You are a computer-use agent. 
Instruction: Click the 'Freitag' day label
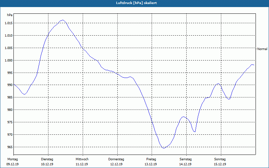tap(151, 159)
